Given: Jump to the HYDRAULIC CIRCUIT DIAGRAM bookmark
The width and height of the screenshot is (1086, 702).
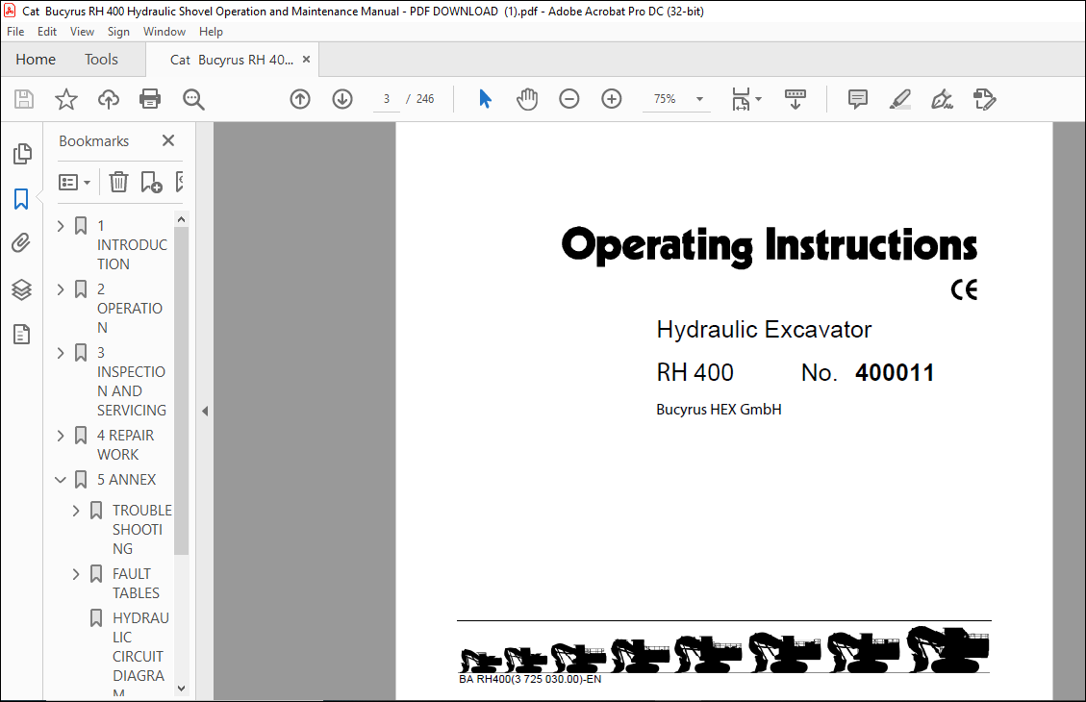Looking at the screenshot, I should pos(140,656).
